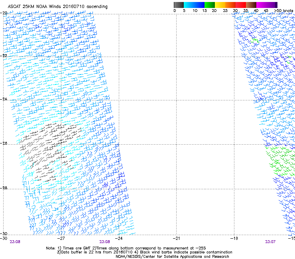The height and width of the screenshot is (259, 295).
Task: Click the red 30-35 knots legend segment
Action: (241, 5)
